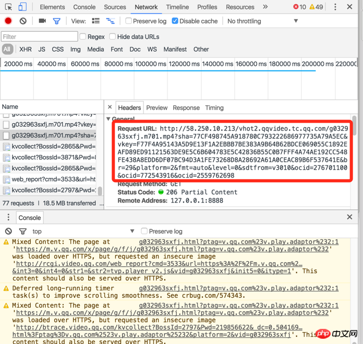Filter requests by Font
Image resolution: width=363 pixels, height=344 pixels.
117,50
